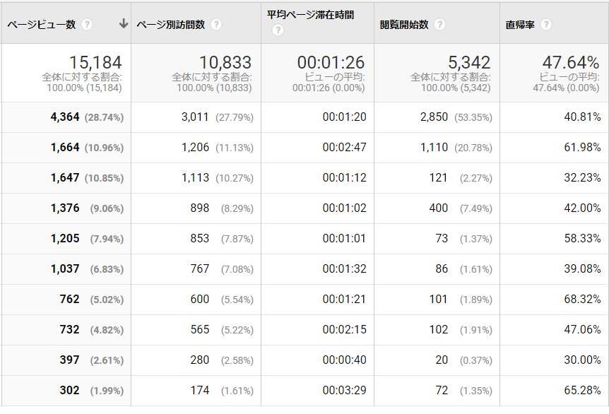Viewport: 609px width, 414px height.
Task: Click bounce rate value 32.23%
Action: tap(582, 177)
